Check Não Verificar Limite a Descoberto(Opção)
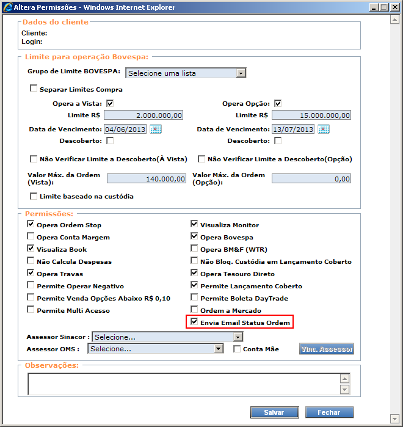Image resolution: width=403 pixels, height=427 pixels. (201, 159)
